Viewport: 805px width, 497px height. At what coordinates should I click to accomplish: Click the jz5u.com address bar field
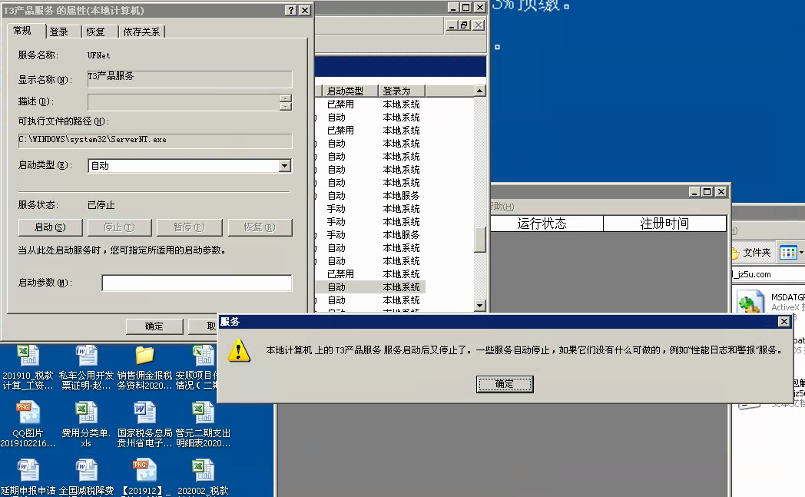[769, 274]
